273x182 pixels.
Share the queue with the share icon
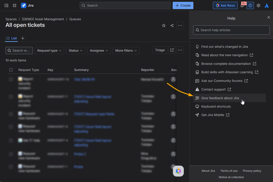[x=172, y=25]
